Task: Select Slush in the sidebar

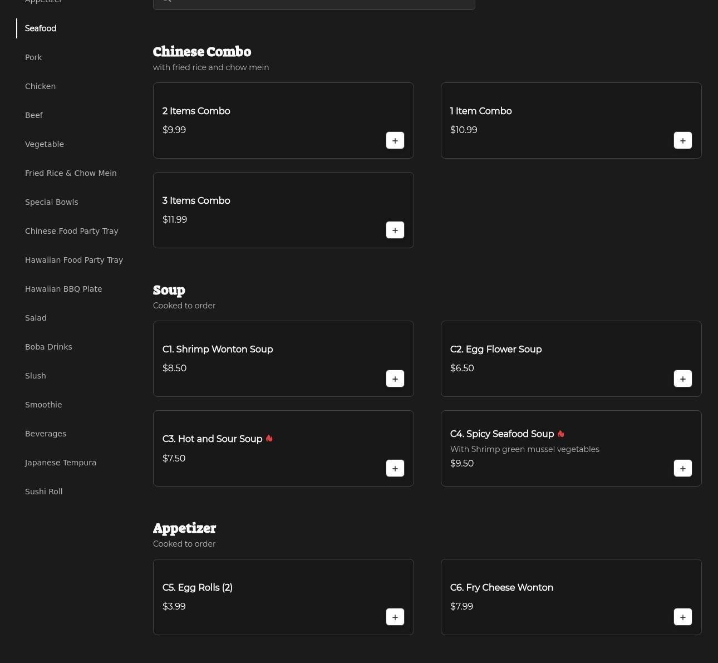Action: (36, 376)
